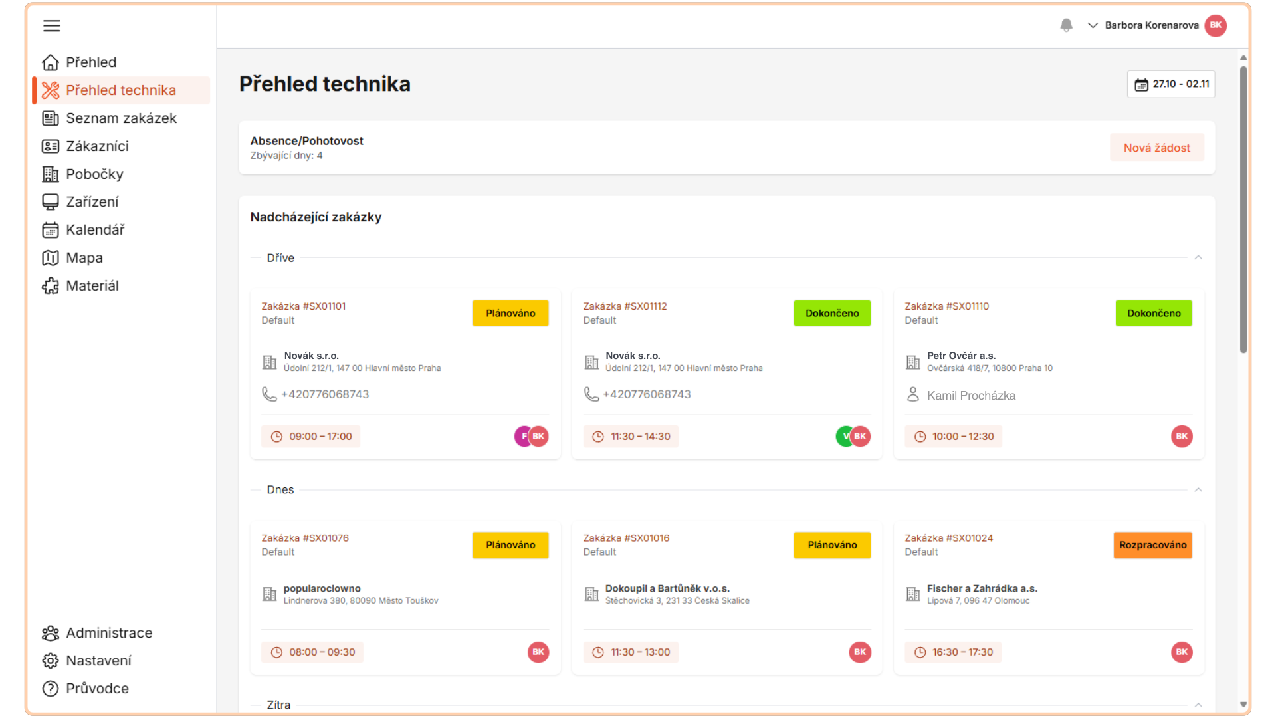This screenshot has height=718, width=1276.
Task: Click BK avatar in top right
Action: point(1216,25)
